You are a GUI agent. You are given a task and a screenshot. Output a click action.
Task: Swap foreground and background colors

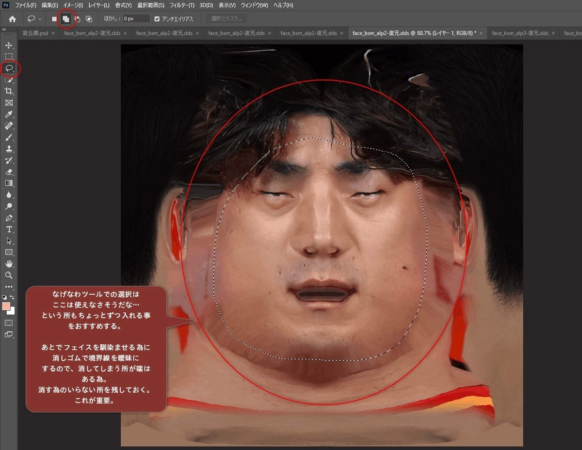click(13, 297)
